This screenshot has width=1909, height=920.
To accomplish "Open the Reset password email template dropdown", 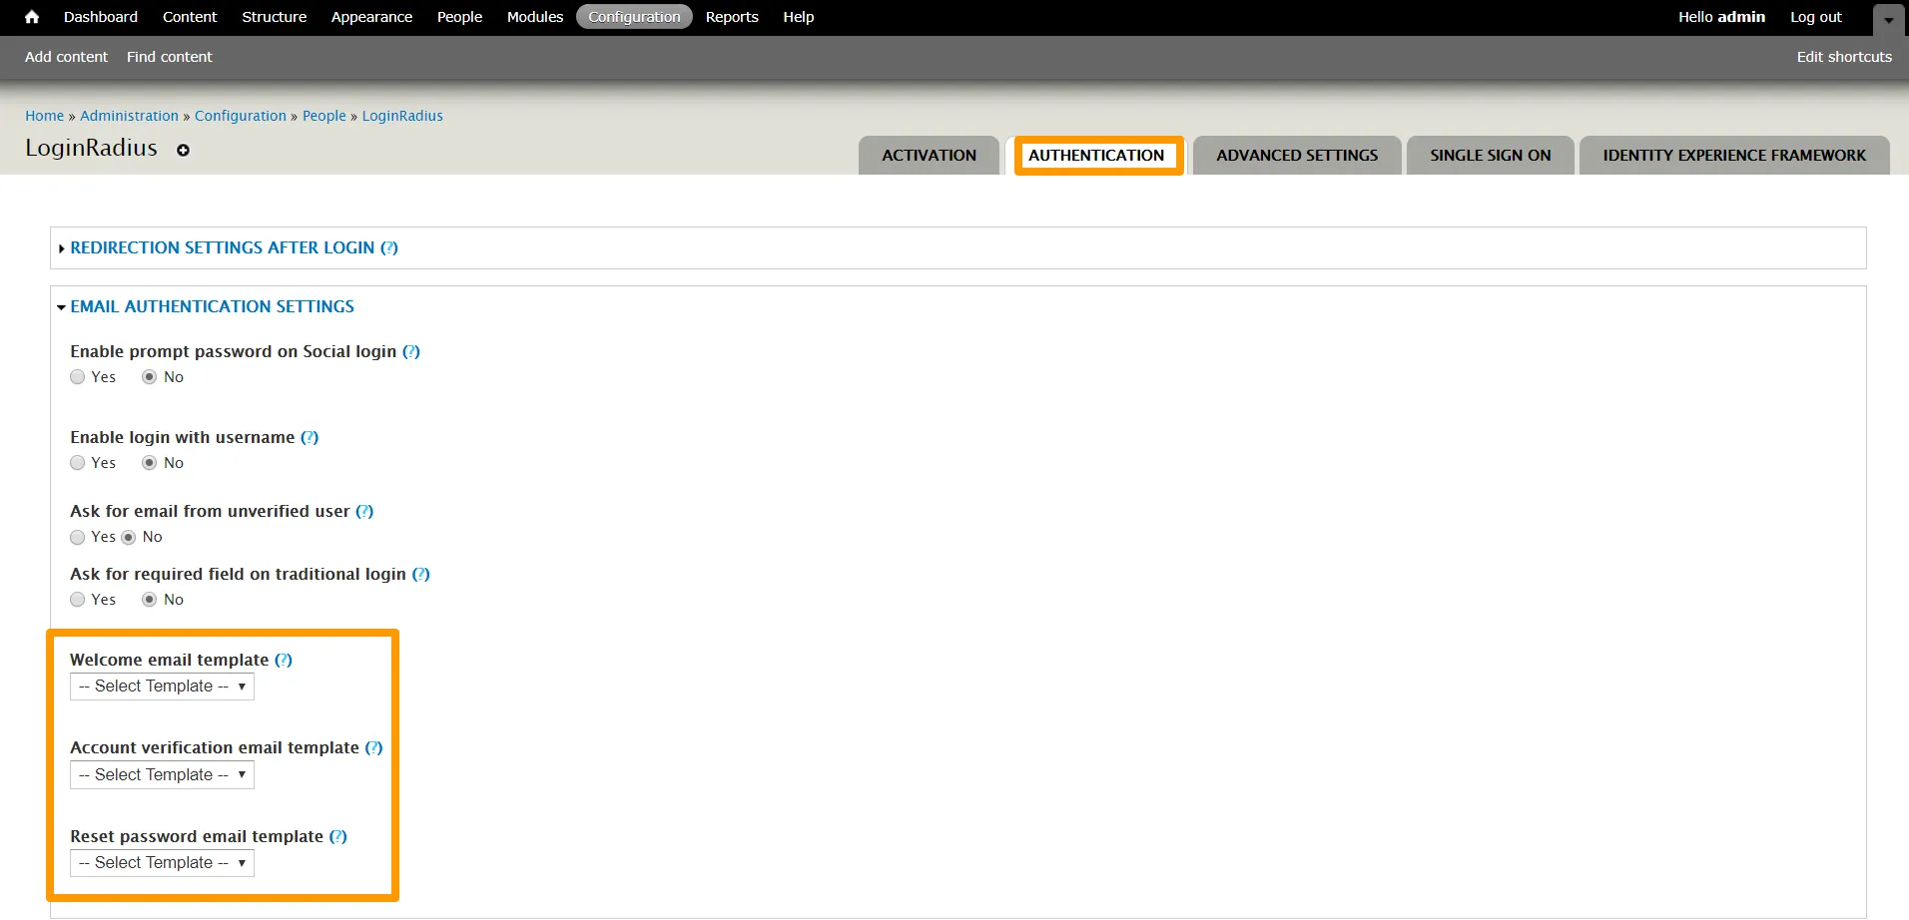I will (162, 863).
